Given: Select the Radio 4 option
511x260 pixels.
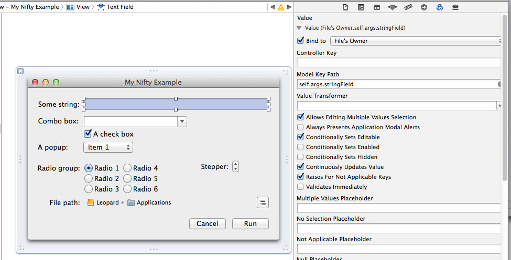Looking at the screenshot, I should click(127, 168).
